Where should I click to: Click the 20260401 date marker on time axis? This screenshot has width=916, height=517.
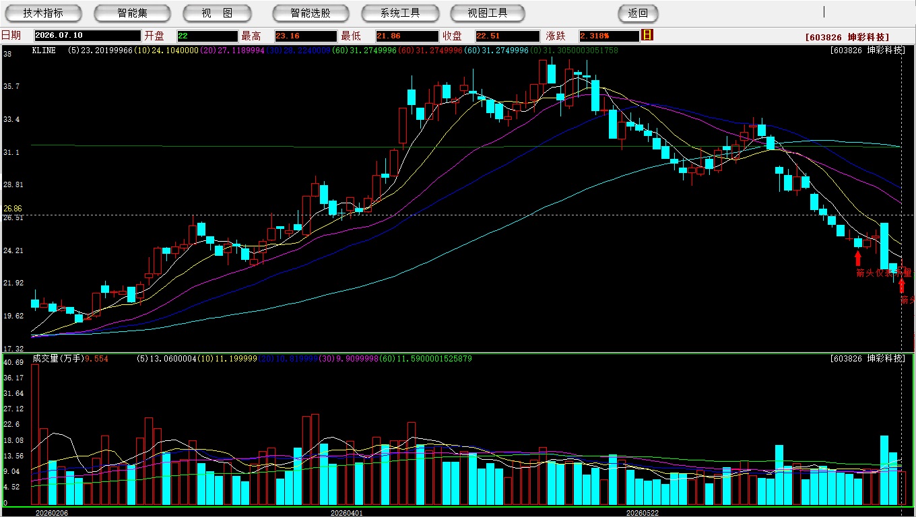click(x=347, y=512)
